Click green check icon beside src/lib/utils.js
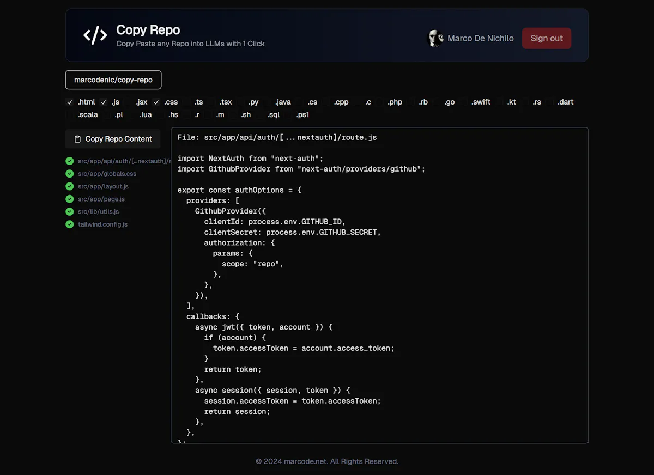Screen dimensions: 654x475 [x=69, y=211]
